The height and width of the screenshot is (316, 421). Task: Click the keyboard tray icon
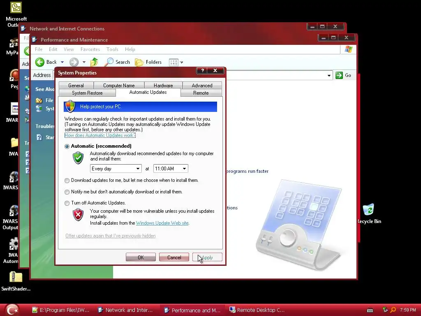click(370, 310)
